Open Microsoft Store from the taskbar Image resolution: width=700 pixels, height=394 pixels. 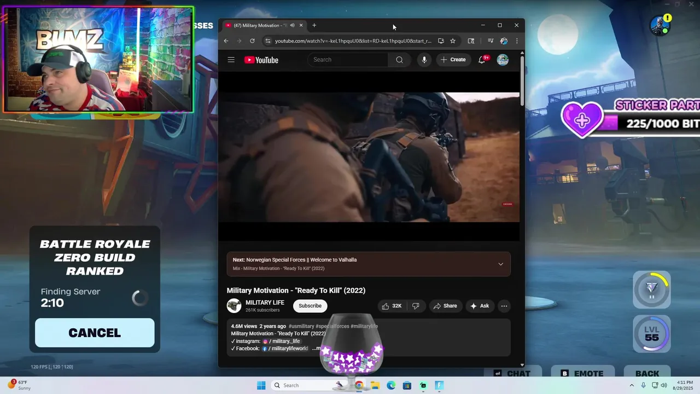tap(407, 385)
